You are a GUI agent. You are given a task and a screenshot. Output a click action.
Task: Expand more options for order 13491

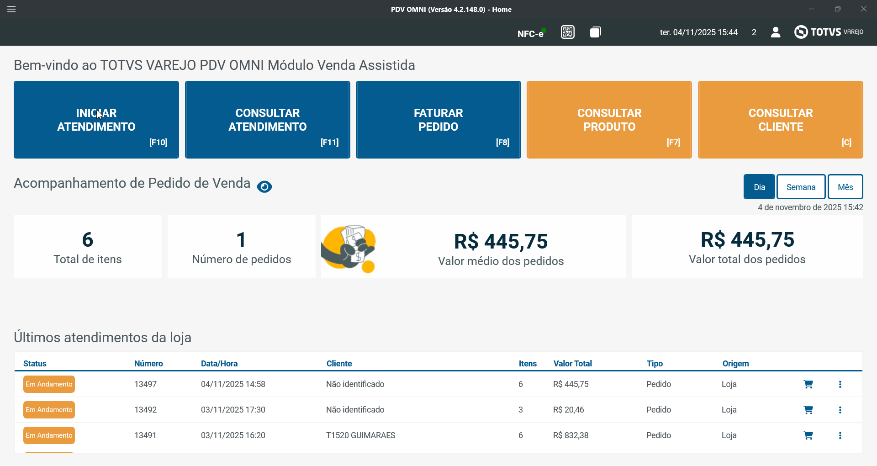point(840,435)
